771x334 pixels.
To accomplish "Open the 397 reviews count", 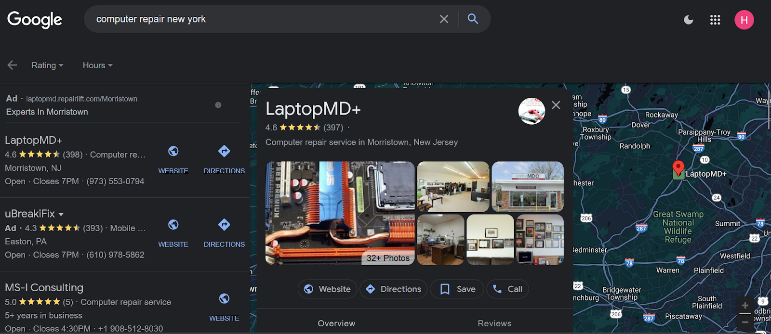I will click(333, 128).
